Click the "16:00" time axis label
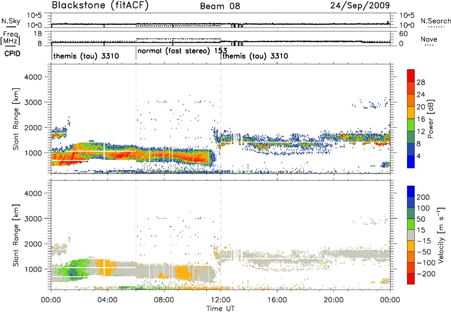The image size is (451, 312). [x=277, y=300]
